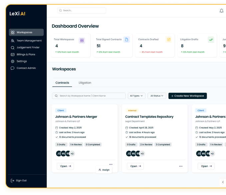Select the Contracts tab
This screenshot has width=226, height=195.
pos(62,83)
